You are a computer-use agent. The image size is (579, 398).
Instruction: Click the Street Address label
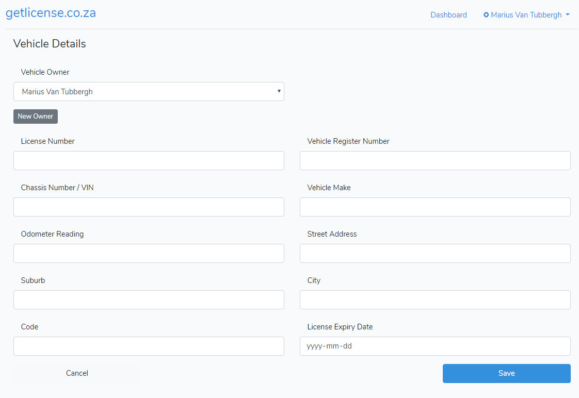(332, 234)
